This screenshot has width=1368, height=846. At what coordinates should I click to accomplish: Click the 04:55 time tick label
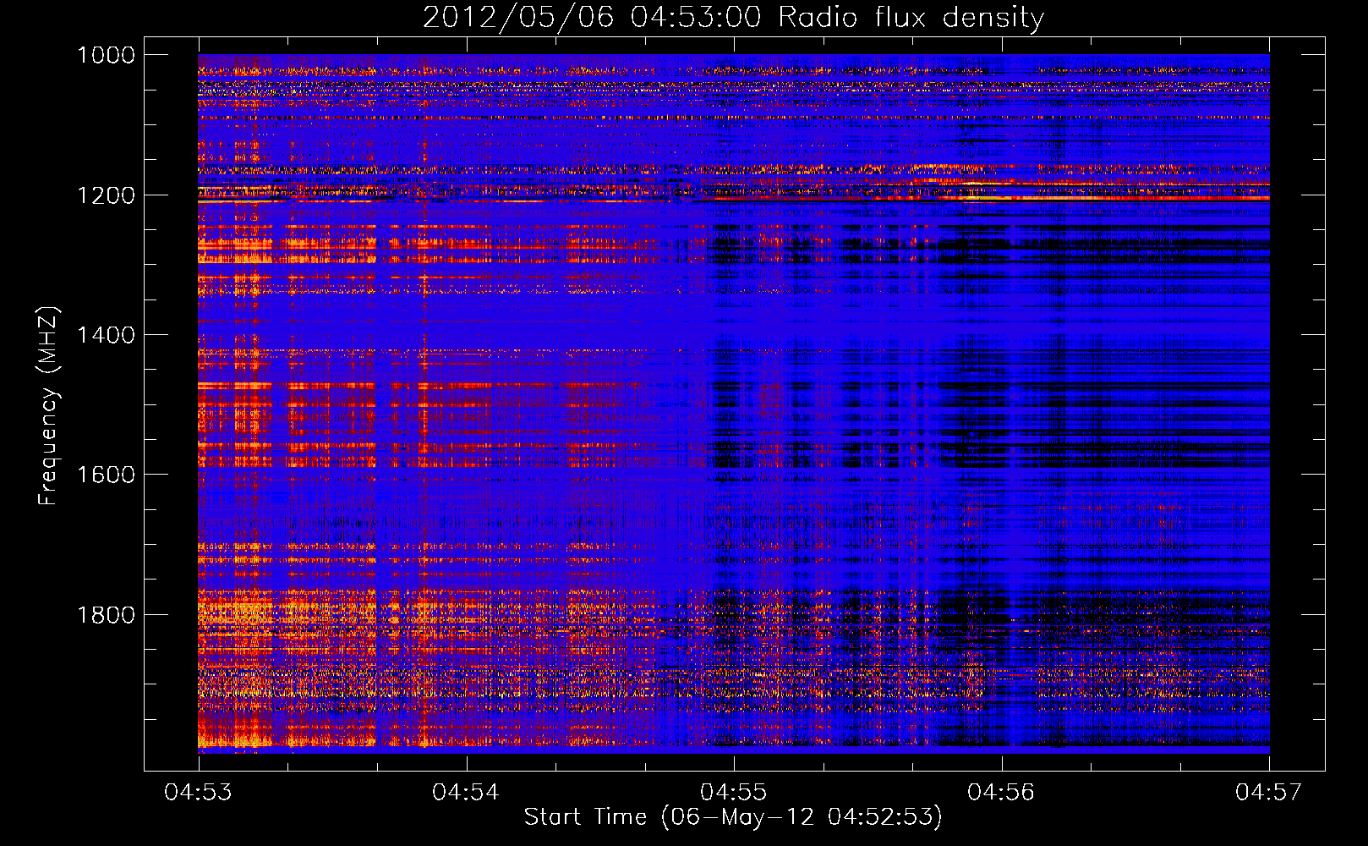click(x=733, y=793)
